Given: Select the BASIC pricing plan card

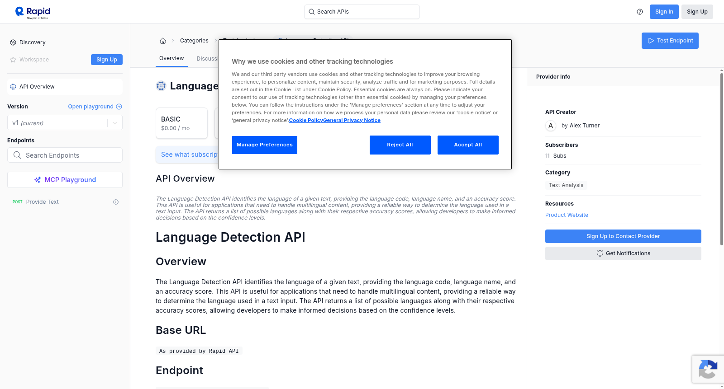Looking at the screenshot, I should (181, 123).
